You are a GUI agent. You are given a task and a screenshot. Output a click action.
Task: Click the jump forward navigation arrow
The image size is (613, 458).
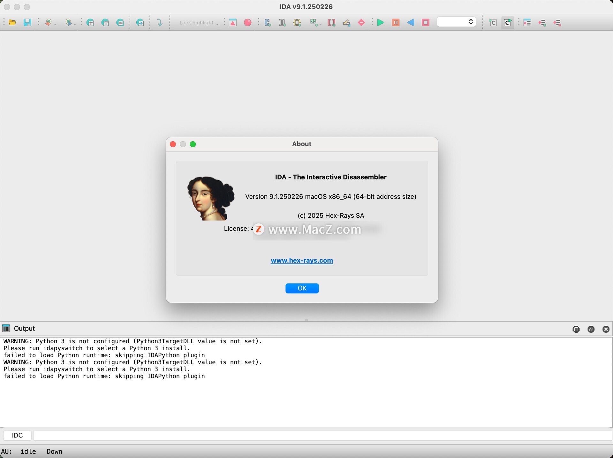click(x=68, y=23)
